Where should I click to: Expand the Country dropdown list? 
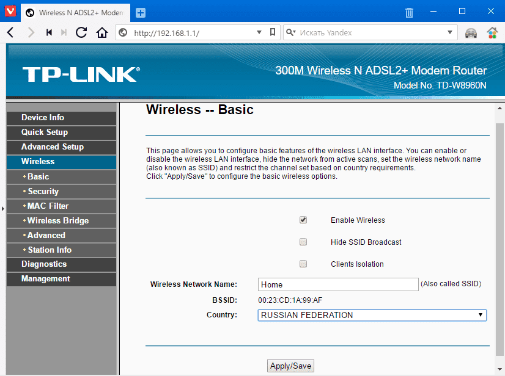pos(372,315)
